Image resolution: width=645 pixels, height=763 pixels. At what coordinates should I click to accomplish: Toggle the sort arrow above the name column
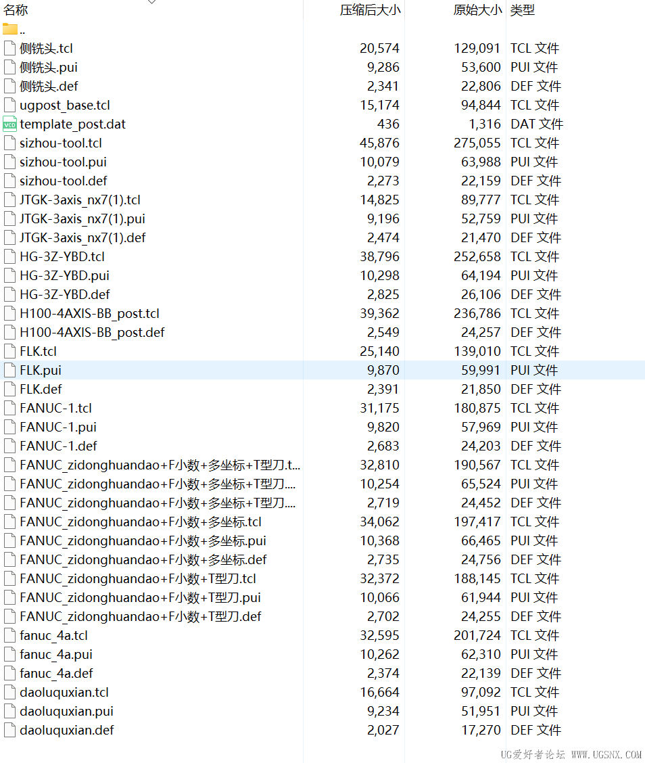point(151,2)
